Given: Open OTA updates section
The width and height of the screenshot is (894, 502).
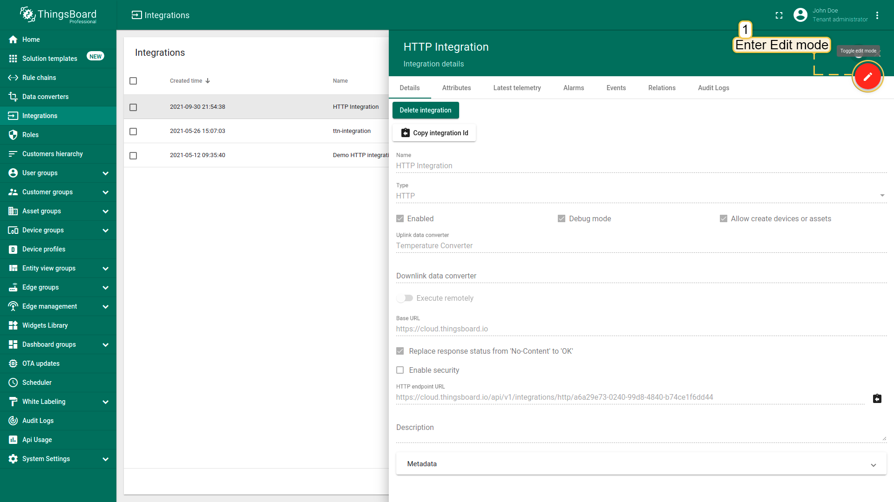Looking at the screenshot, I should click(x=41, y=363).
